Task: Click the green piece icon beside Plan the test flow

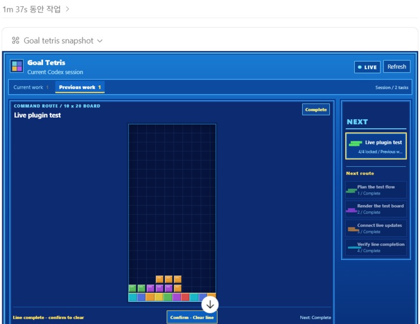Action: tap(351, 191)
